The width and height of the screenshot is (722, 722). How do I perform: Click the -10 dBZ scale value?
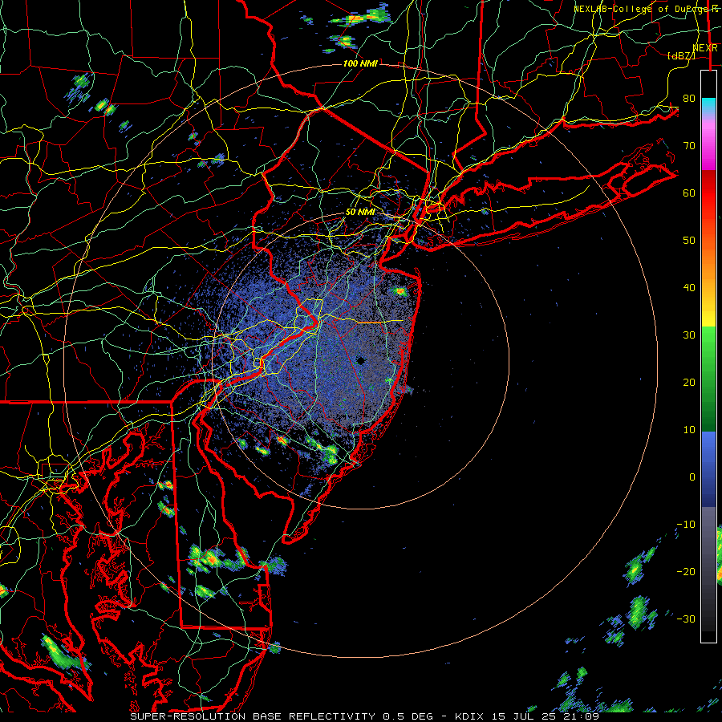(x=686, y=525)
